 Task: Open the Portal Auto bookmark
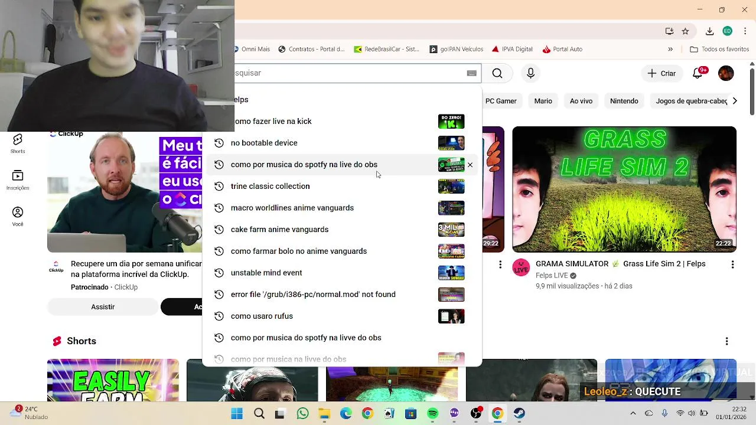click(562, 49)
